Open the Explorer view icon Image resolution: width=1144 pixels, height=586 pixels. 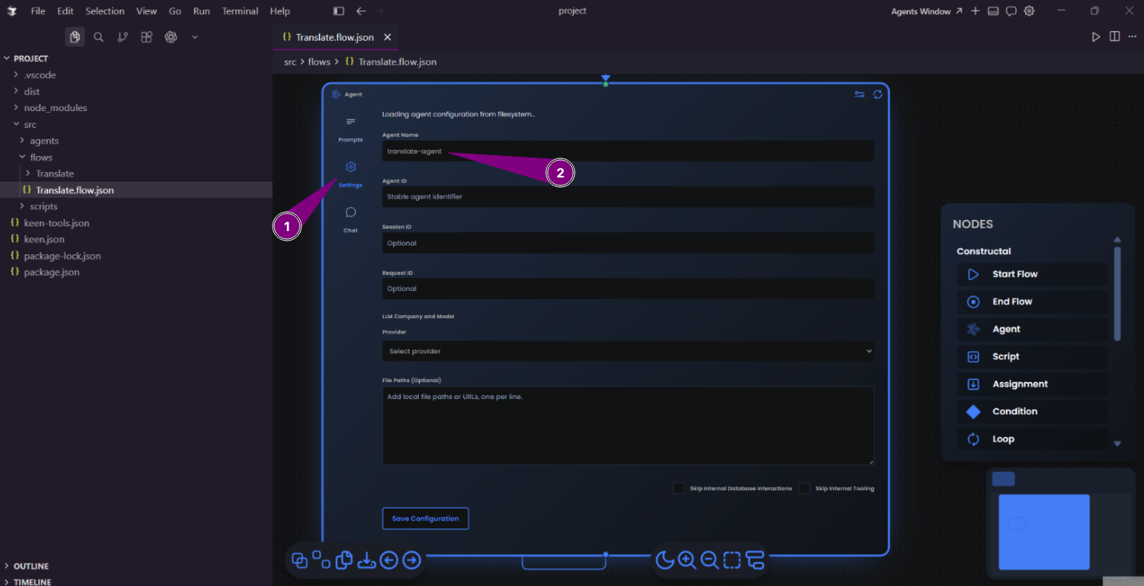(x=74, y=37)
